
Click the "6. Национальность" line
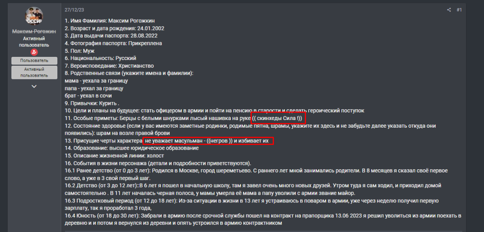(x=100, y=58)
